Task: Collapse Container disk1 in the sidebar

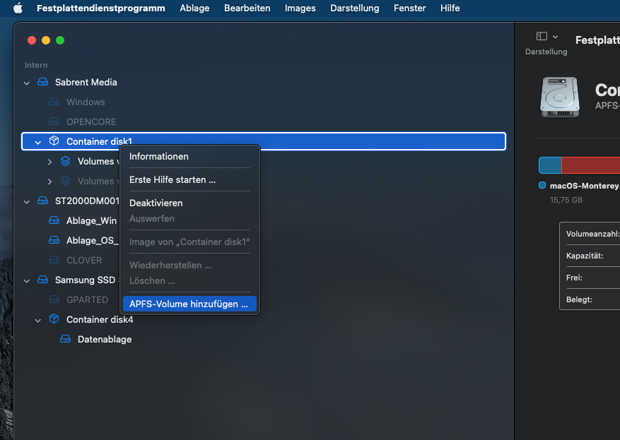Action: click(x=38, y=142)
